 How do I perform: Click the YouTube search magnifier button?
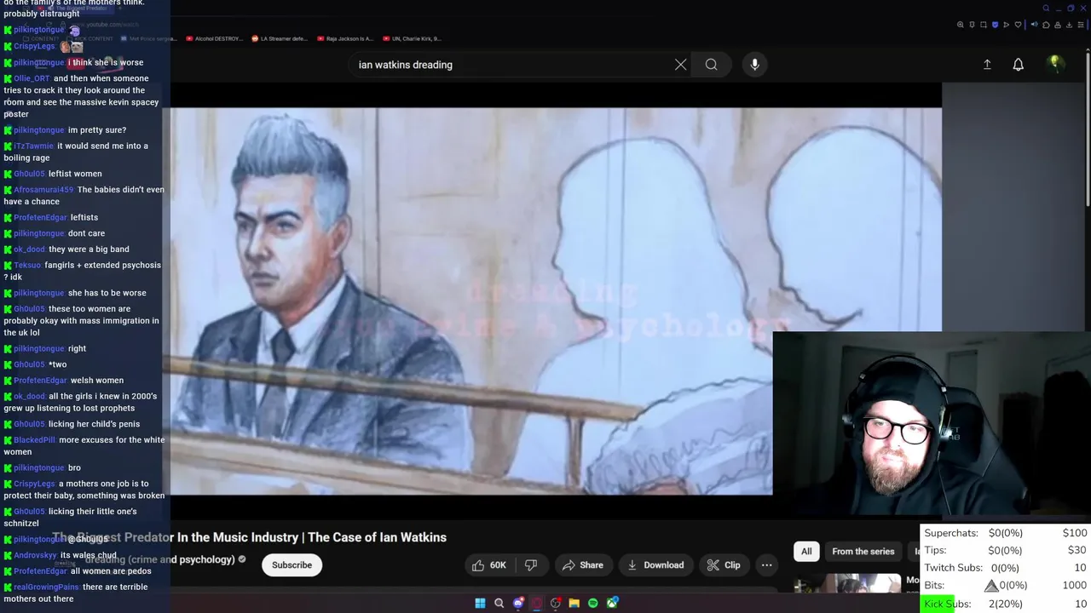tap(711, 65)
